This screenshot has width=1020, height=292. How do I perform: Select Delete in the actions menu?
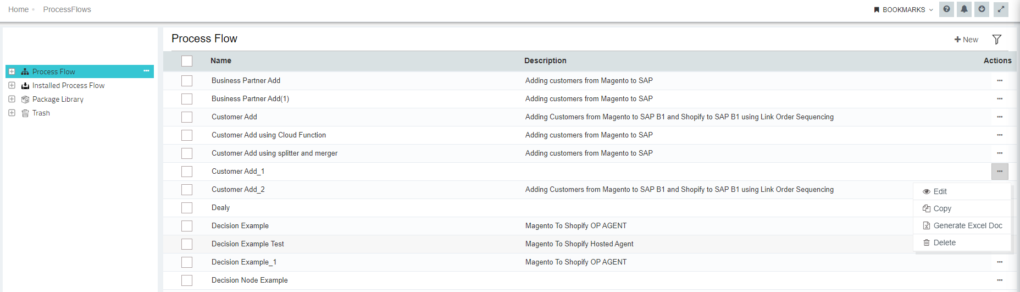click(944, 243)
